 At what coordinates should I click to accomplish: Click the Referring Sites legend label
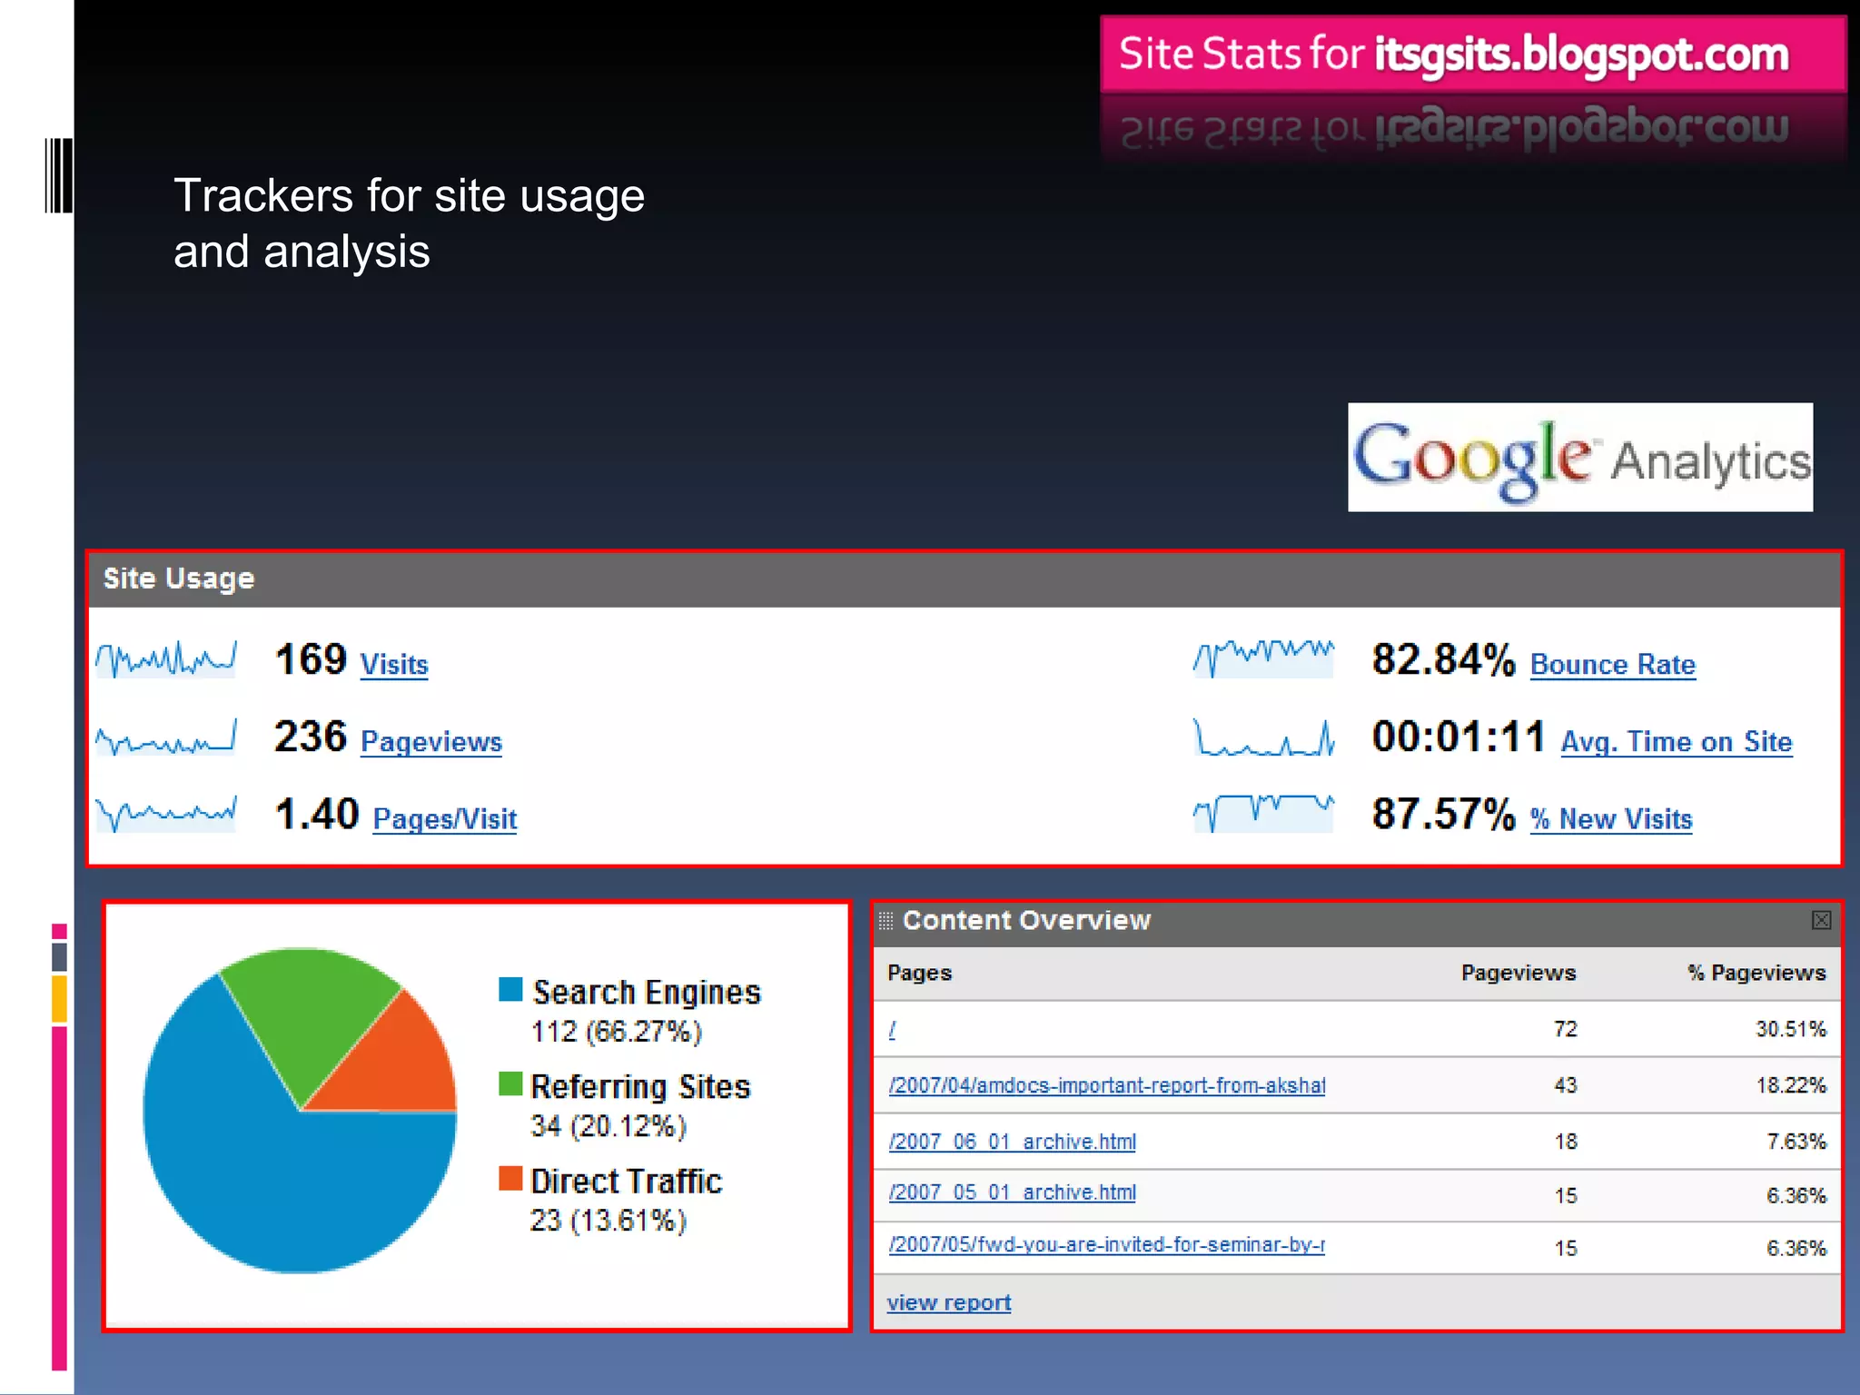point(640,1086)
